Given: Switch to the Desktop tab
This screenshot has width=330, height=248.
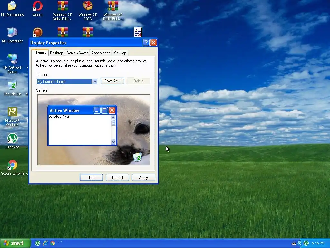Looking at the screenshot, I should coord(56,53).
